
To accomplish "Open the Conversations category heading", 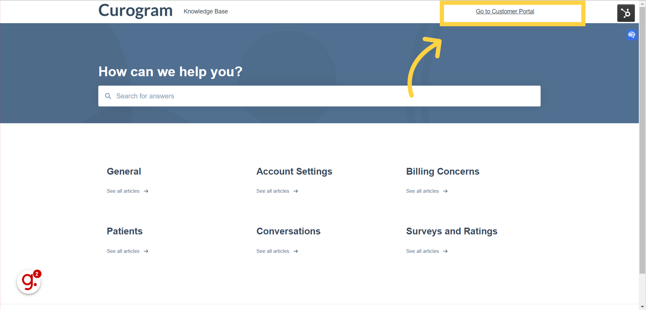I will [288, 231].
